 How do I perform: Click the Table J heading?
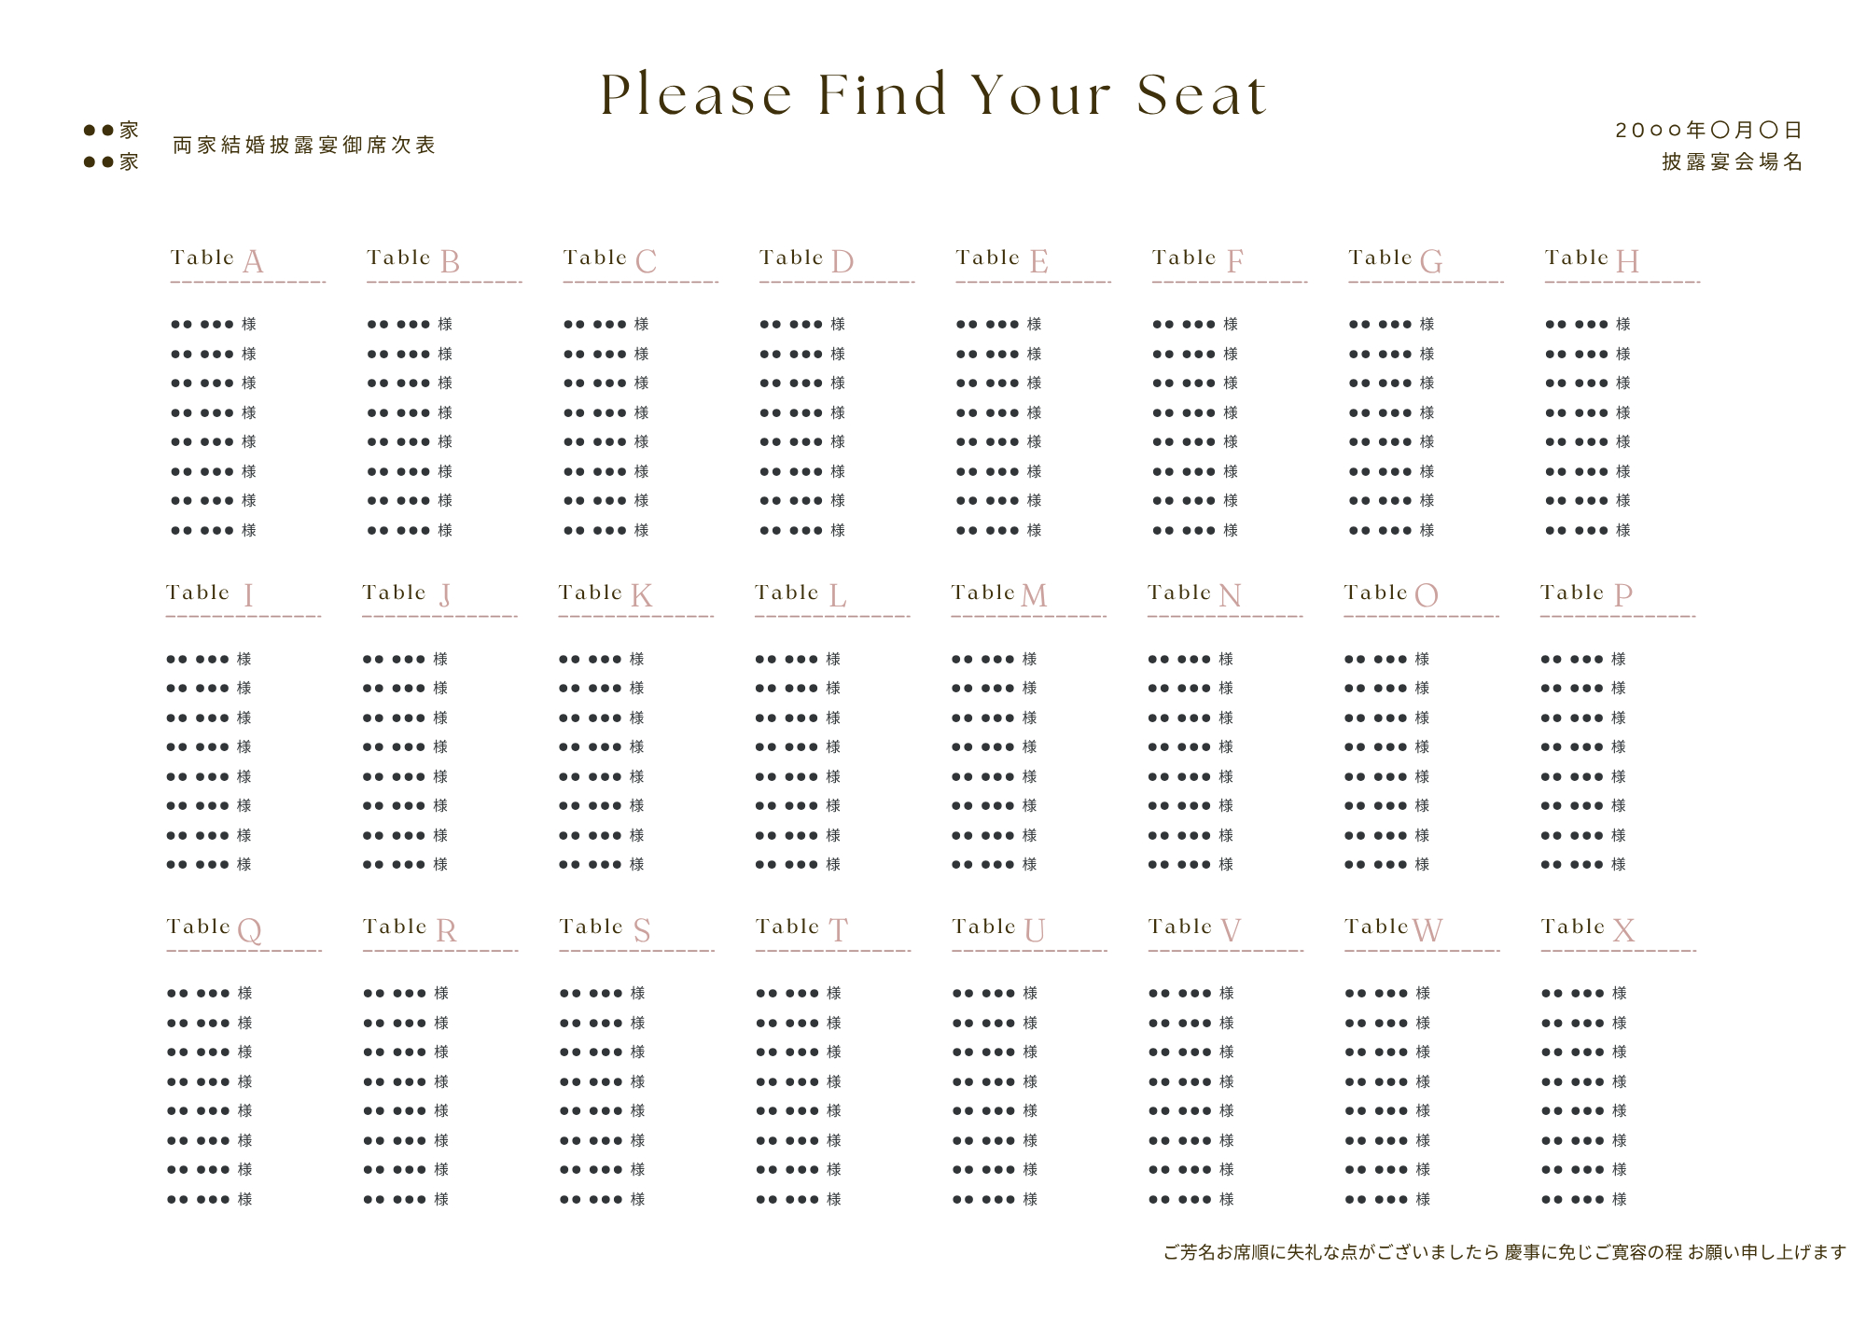point(407,594)
